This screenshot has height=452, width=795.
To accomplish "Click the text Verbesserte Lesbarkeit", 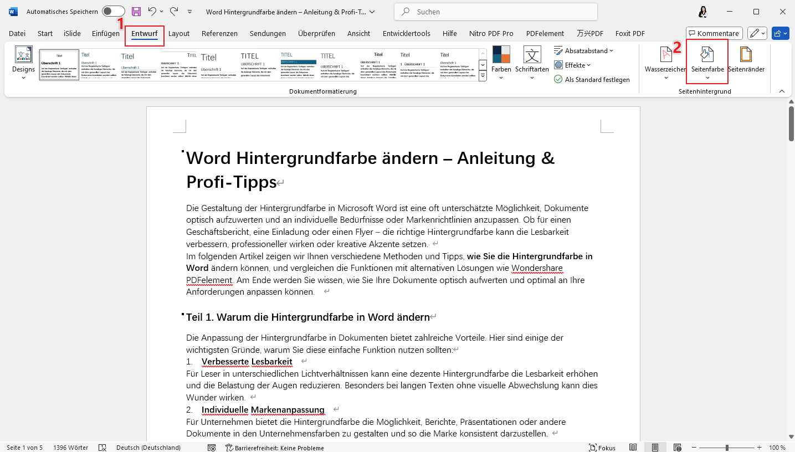I will coord(247,362).
